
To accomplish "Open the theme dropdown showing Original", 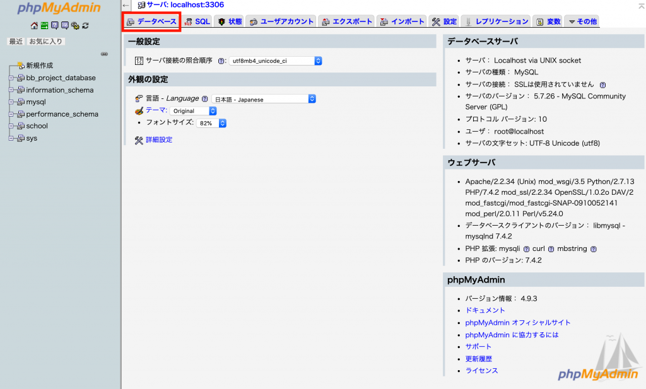I will coord(194,111).
